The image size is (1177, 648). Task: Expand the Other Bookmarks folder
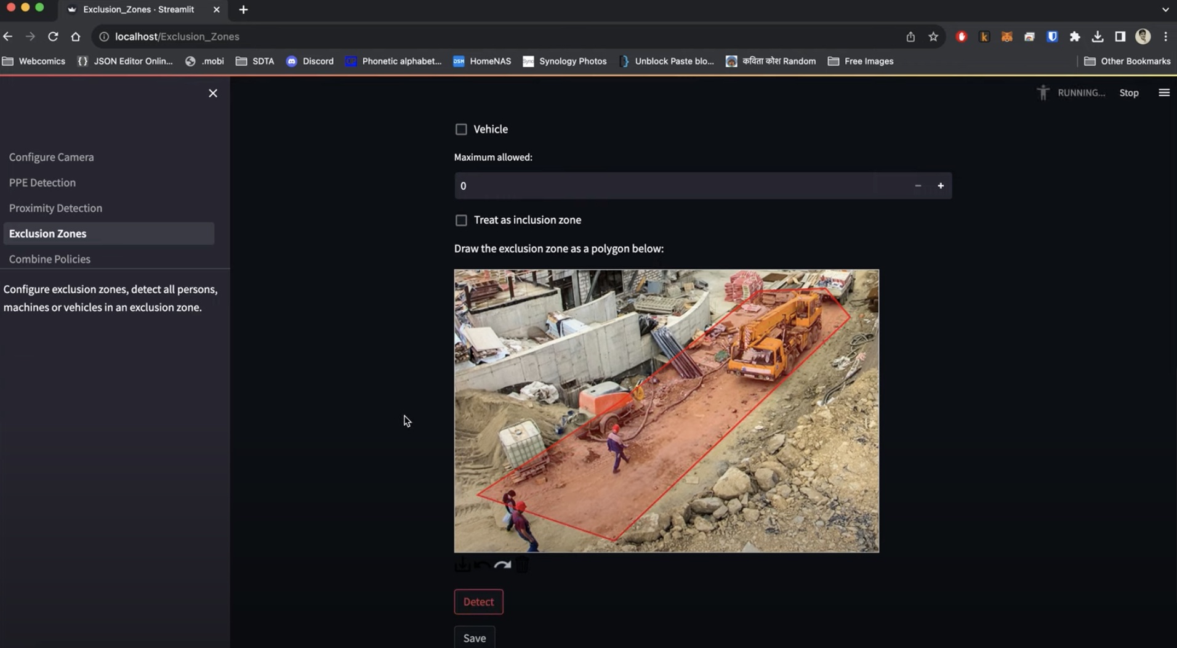pos(1127,61)
